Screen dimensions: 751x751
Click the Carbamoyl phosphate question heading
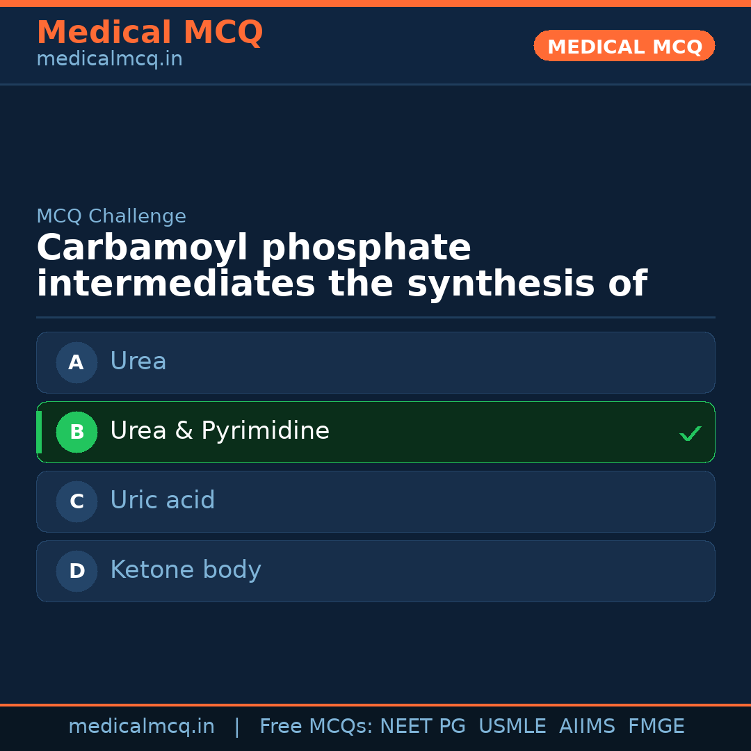coord(341,266)
